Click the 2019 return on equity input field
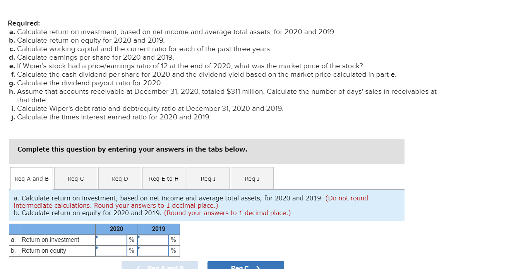This screenshot has width=528, height=269. [x=153, y=250]
